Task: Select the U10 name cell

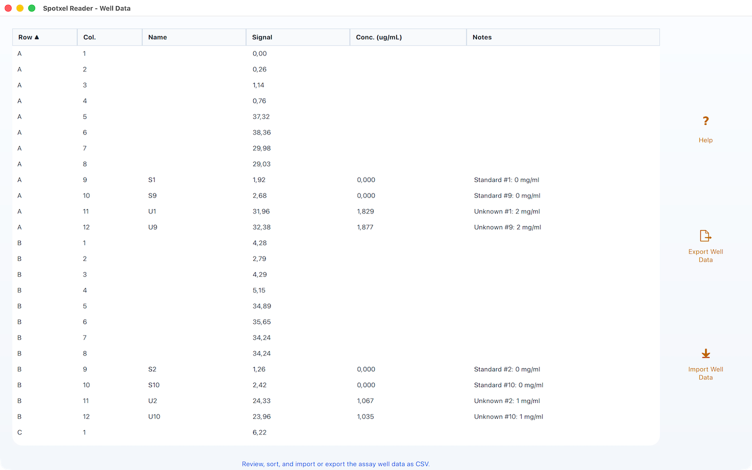Action: click(154, 417)
